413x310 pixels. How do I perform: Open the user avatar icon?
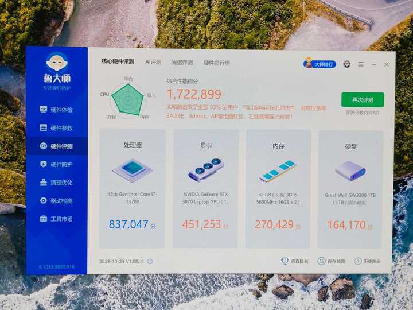346,64
